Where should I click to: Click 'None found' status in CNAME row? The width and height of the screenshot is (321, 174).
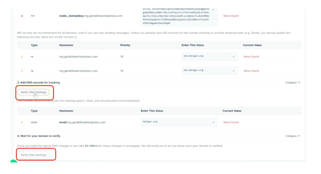click(231, 122)
